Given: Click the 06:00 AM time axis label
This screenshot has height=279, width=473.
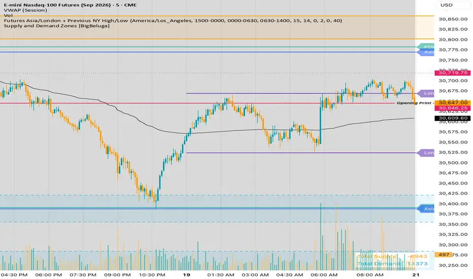Looking at the screenshot, I should coord(324,275).
